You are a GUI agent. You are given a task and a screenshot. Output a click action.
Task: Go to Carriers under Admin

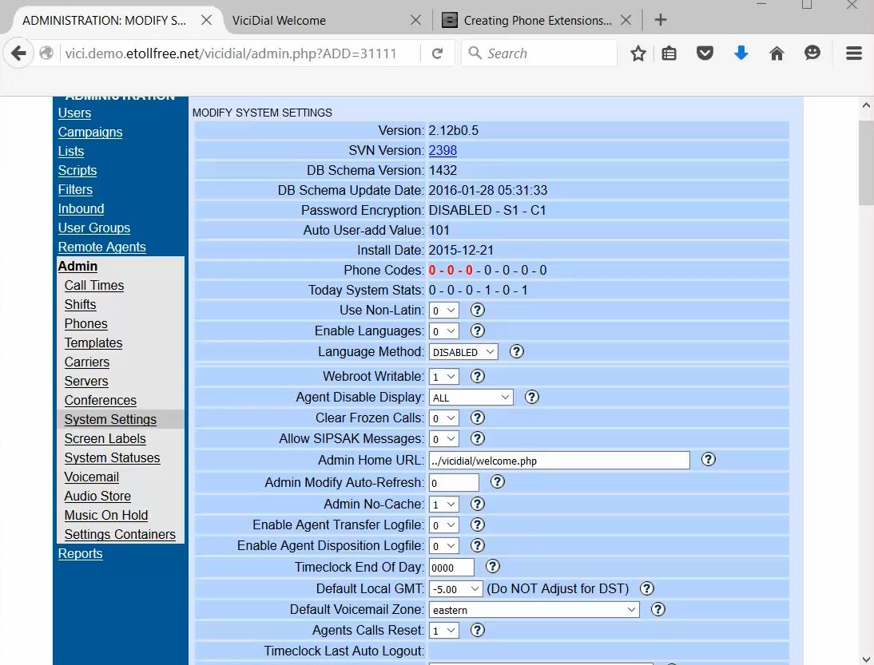(87, 362)
